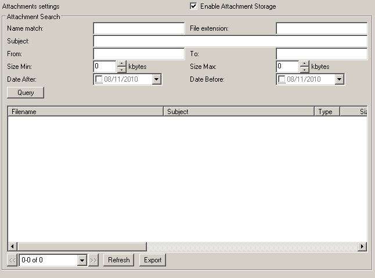
Task: Toggle the Enable Attachment Storage checkbox
Action: [x=193, y=6]
